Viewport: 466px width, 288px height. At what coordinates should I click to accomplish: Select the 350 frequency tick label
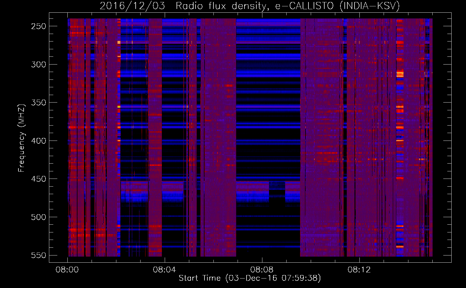pyautogui.click(x=39, y=103)
